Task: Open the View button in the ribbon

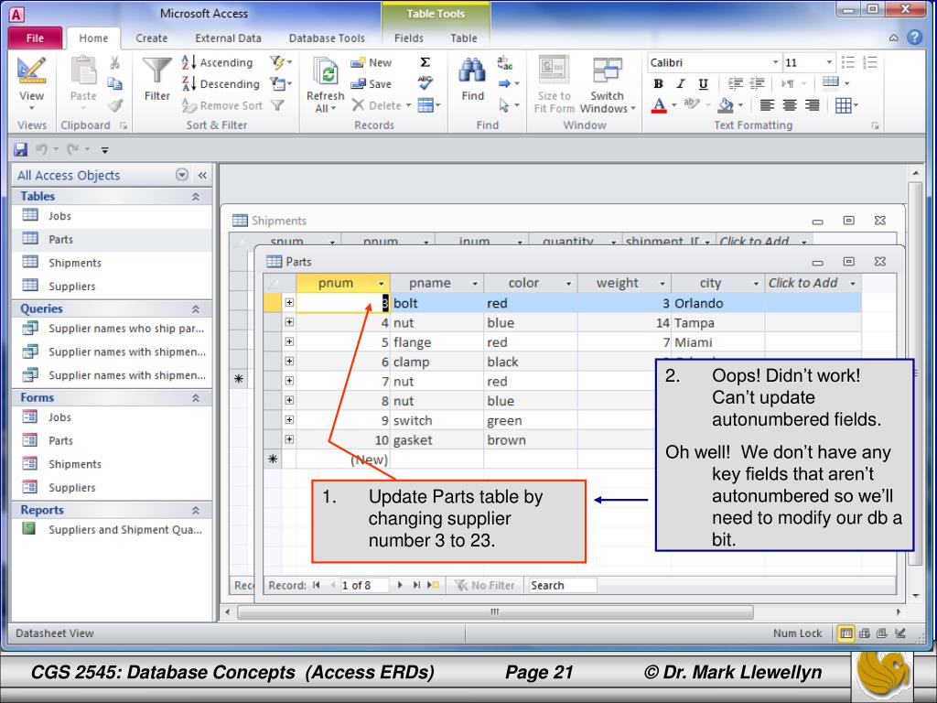Action: coord(31,83)
